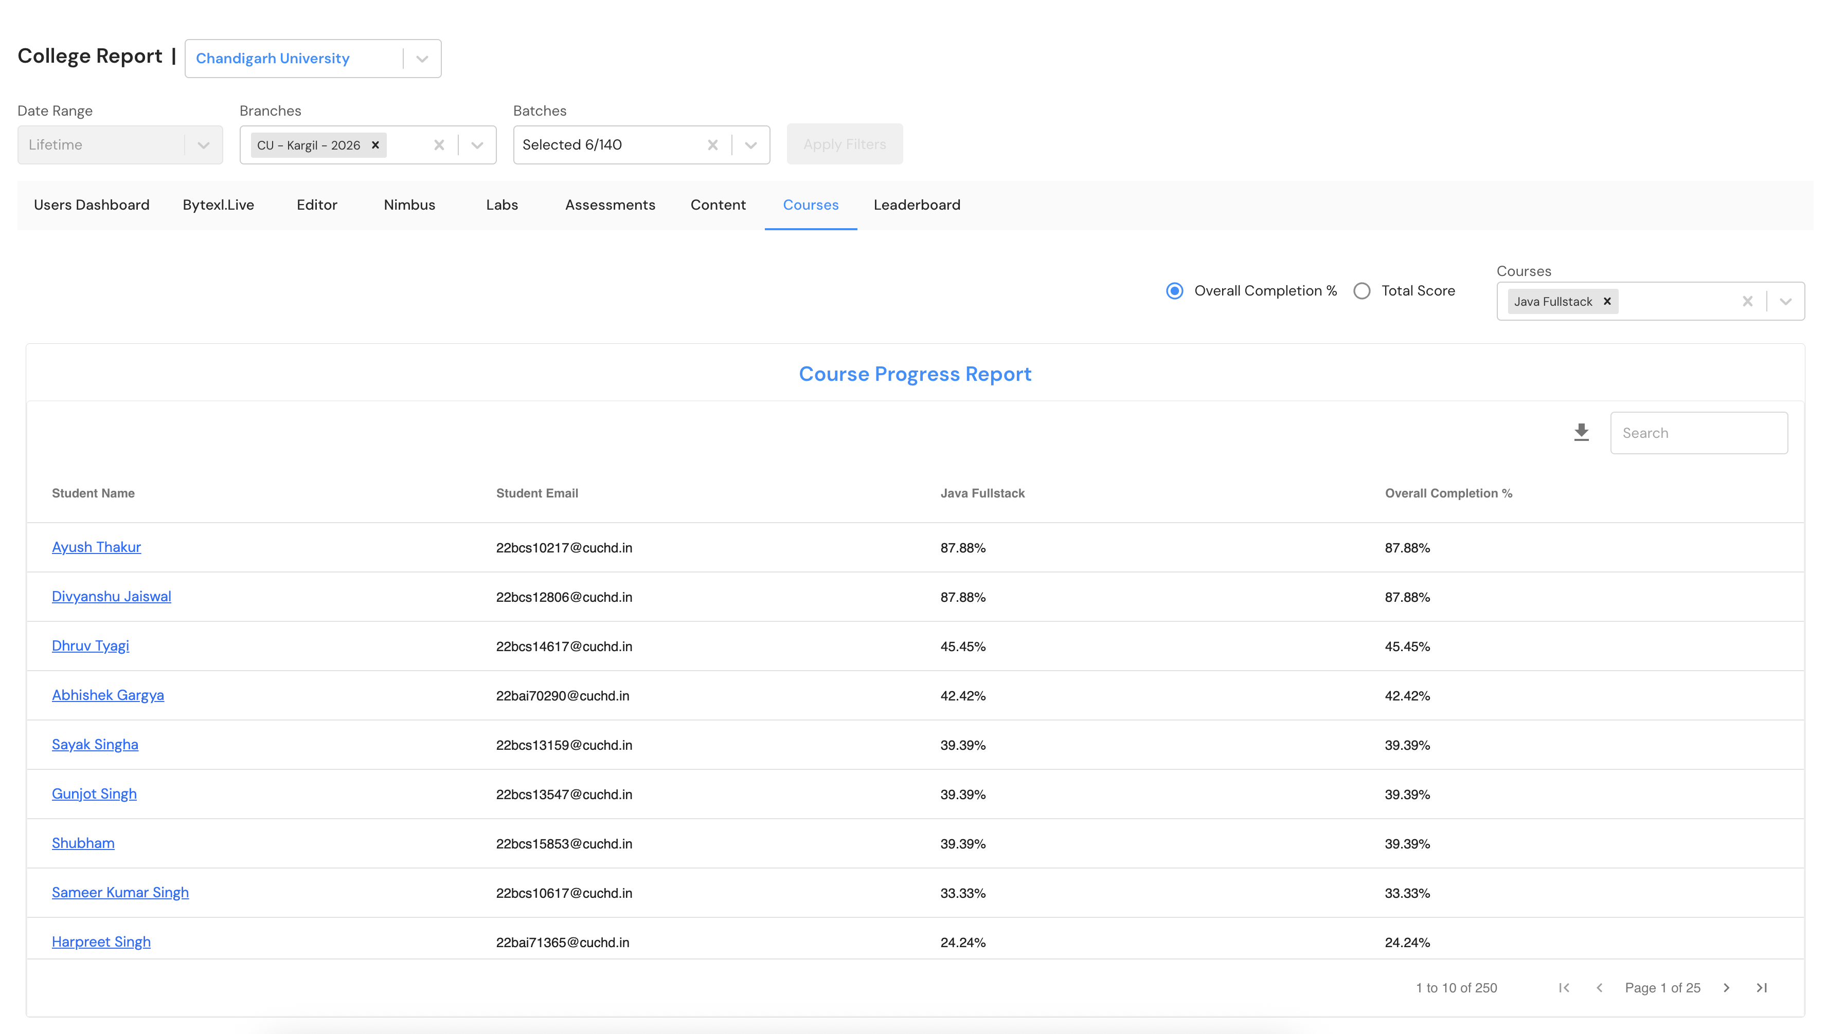Open the Assessments tab

click(x=610, y=205)
